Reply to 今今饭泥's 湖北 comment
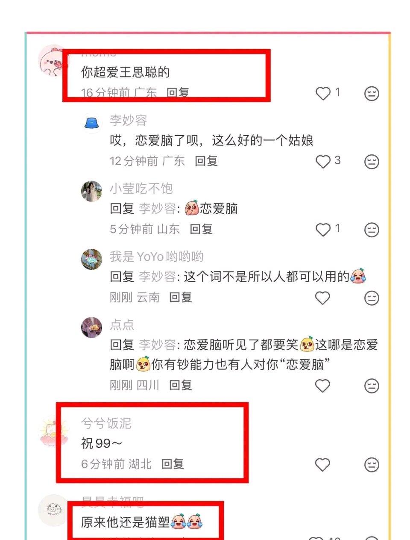This screenshot has height=540, width=410. [x=173, y=464]
